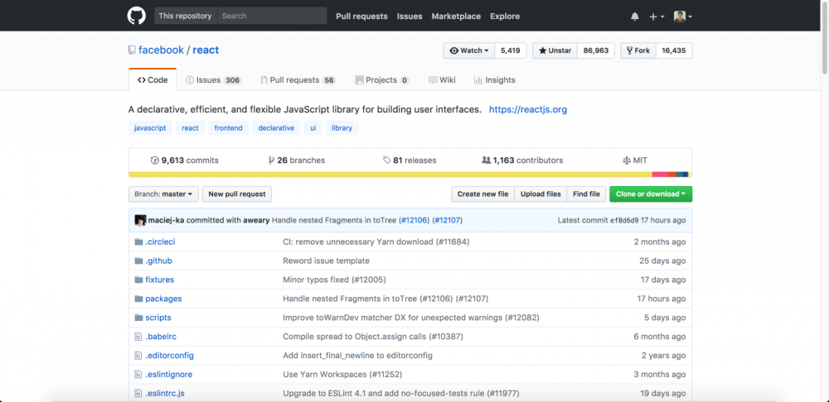The image size is (829, 402).
Task: Focus the repository Search field
Action: click(272, 16)
